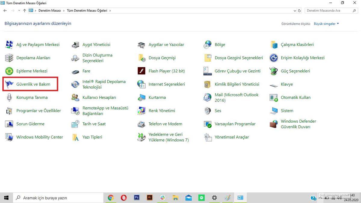Open Slack from the taskbar

tap(162, 198)
